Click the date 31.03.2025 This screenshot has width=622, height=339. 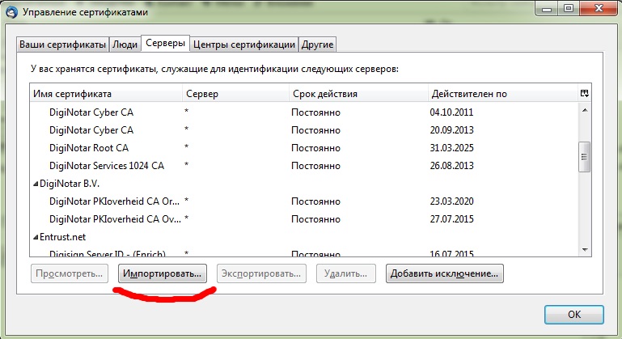tap(452, 148)
